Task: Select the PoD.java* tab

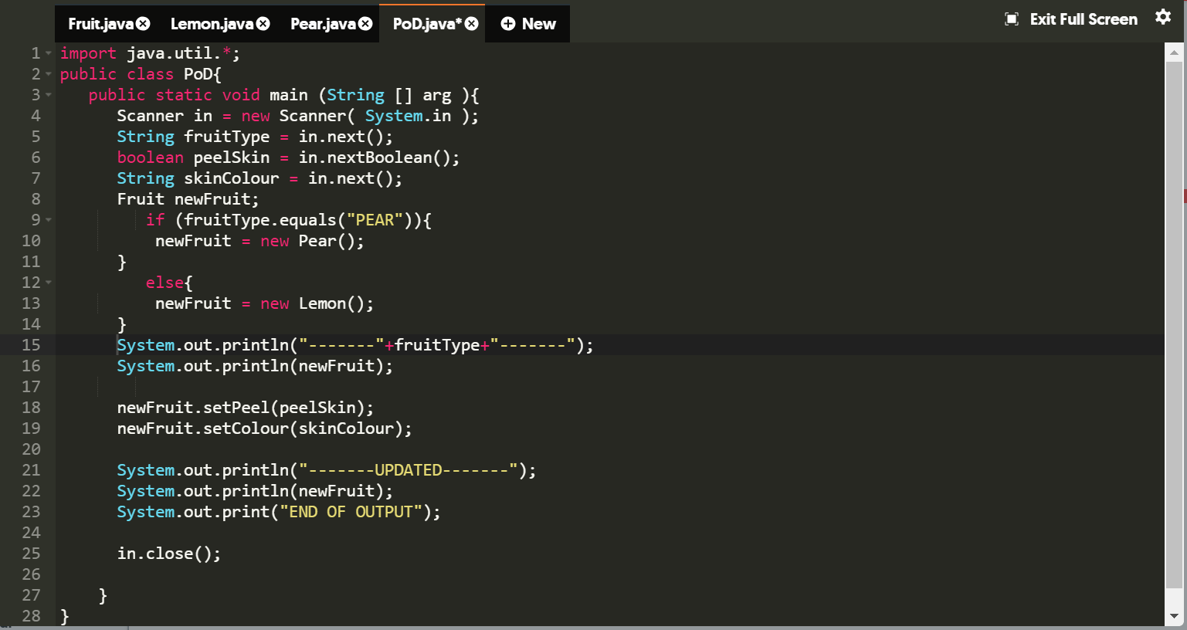Action: (x=427, y=24)
